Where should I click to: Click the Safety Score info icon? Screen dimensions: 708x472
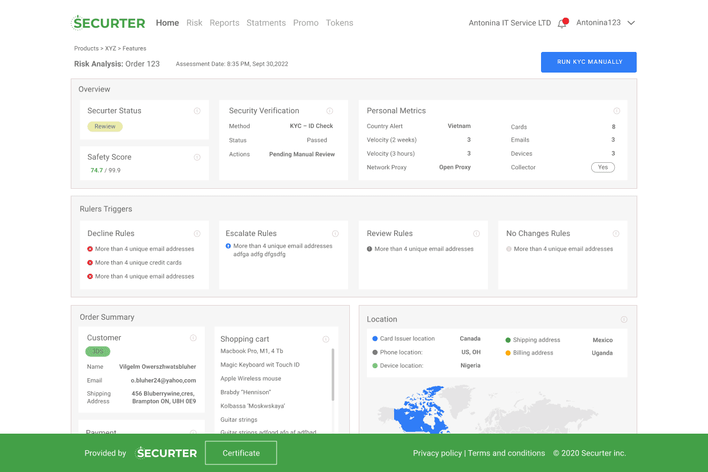197,158
